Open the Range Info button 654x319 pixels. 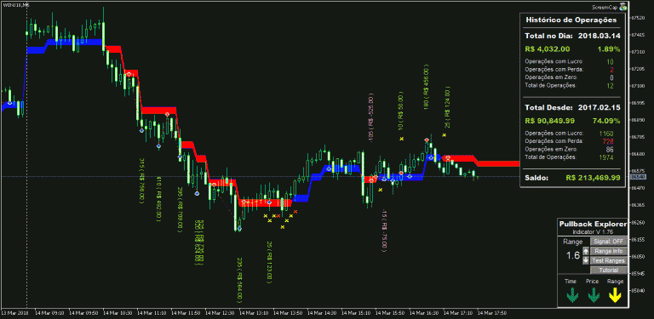tap(609, 251)
